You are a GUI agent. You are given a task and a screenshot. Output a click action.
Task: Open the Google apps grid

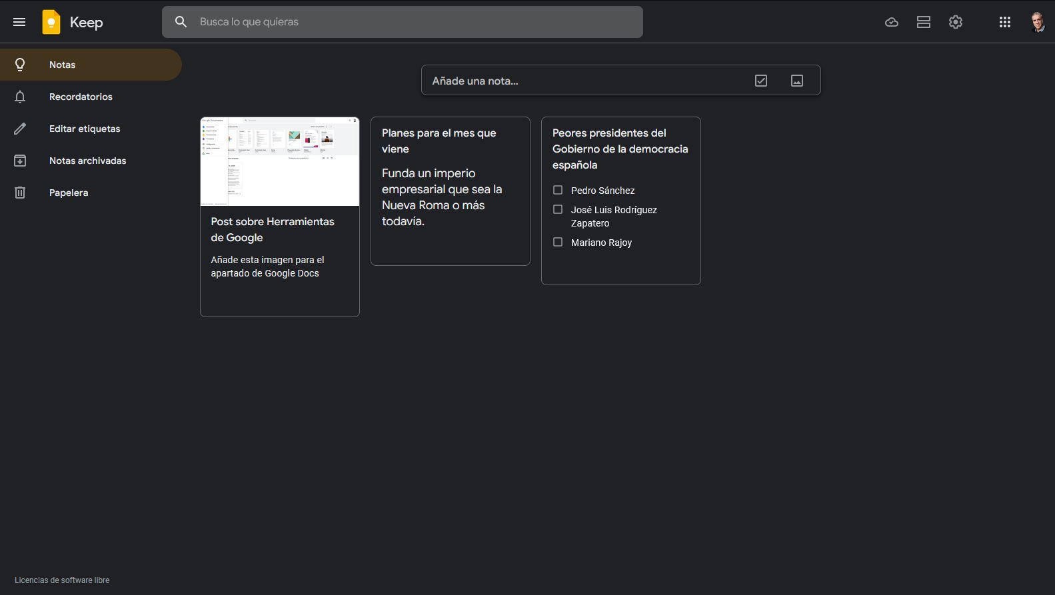(1004, 22)
